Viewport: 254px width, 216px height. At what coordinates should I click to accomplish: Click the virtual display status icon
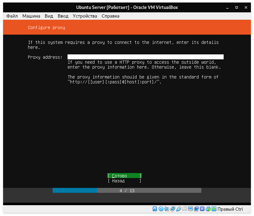(x=190, y=209)
